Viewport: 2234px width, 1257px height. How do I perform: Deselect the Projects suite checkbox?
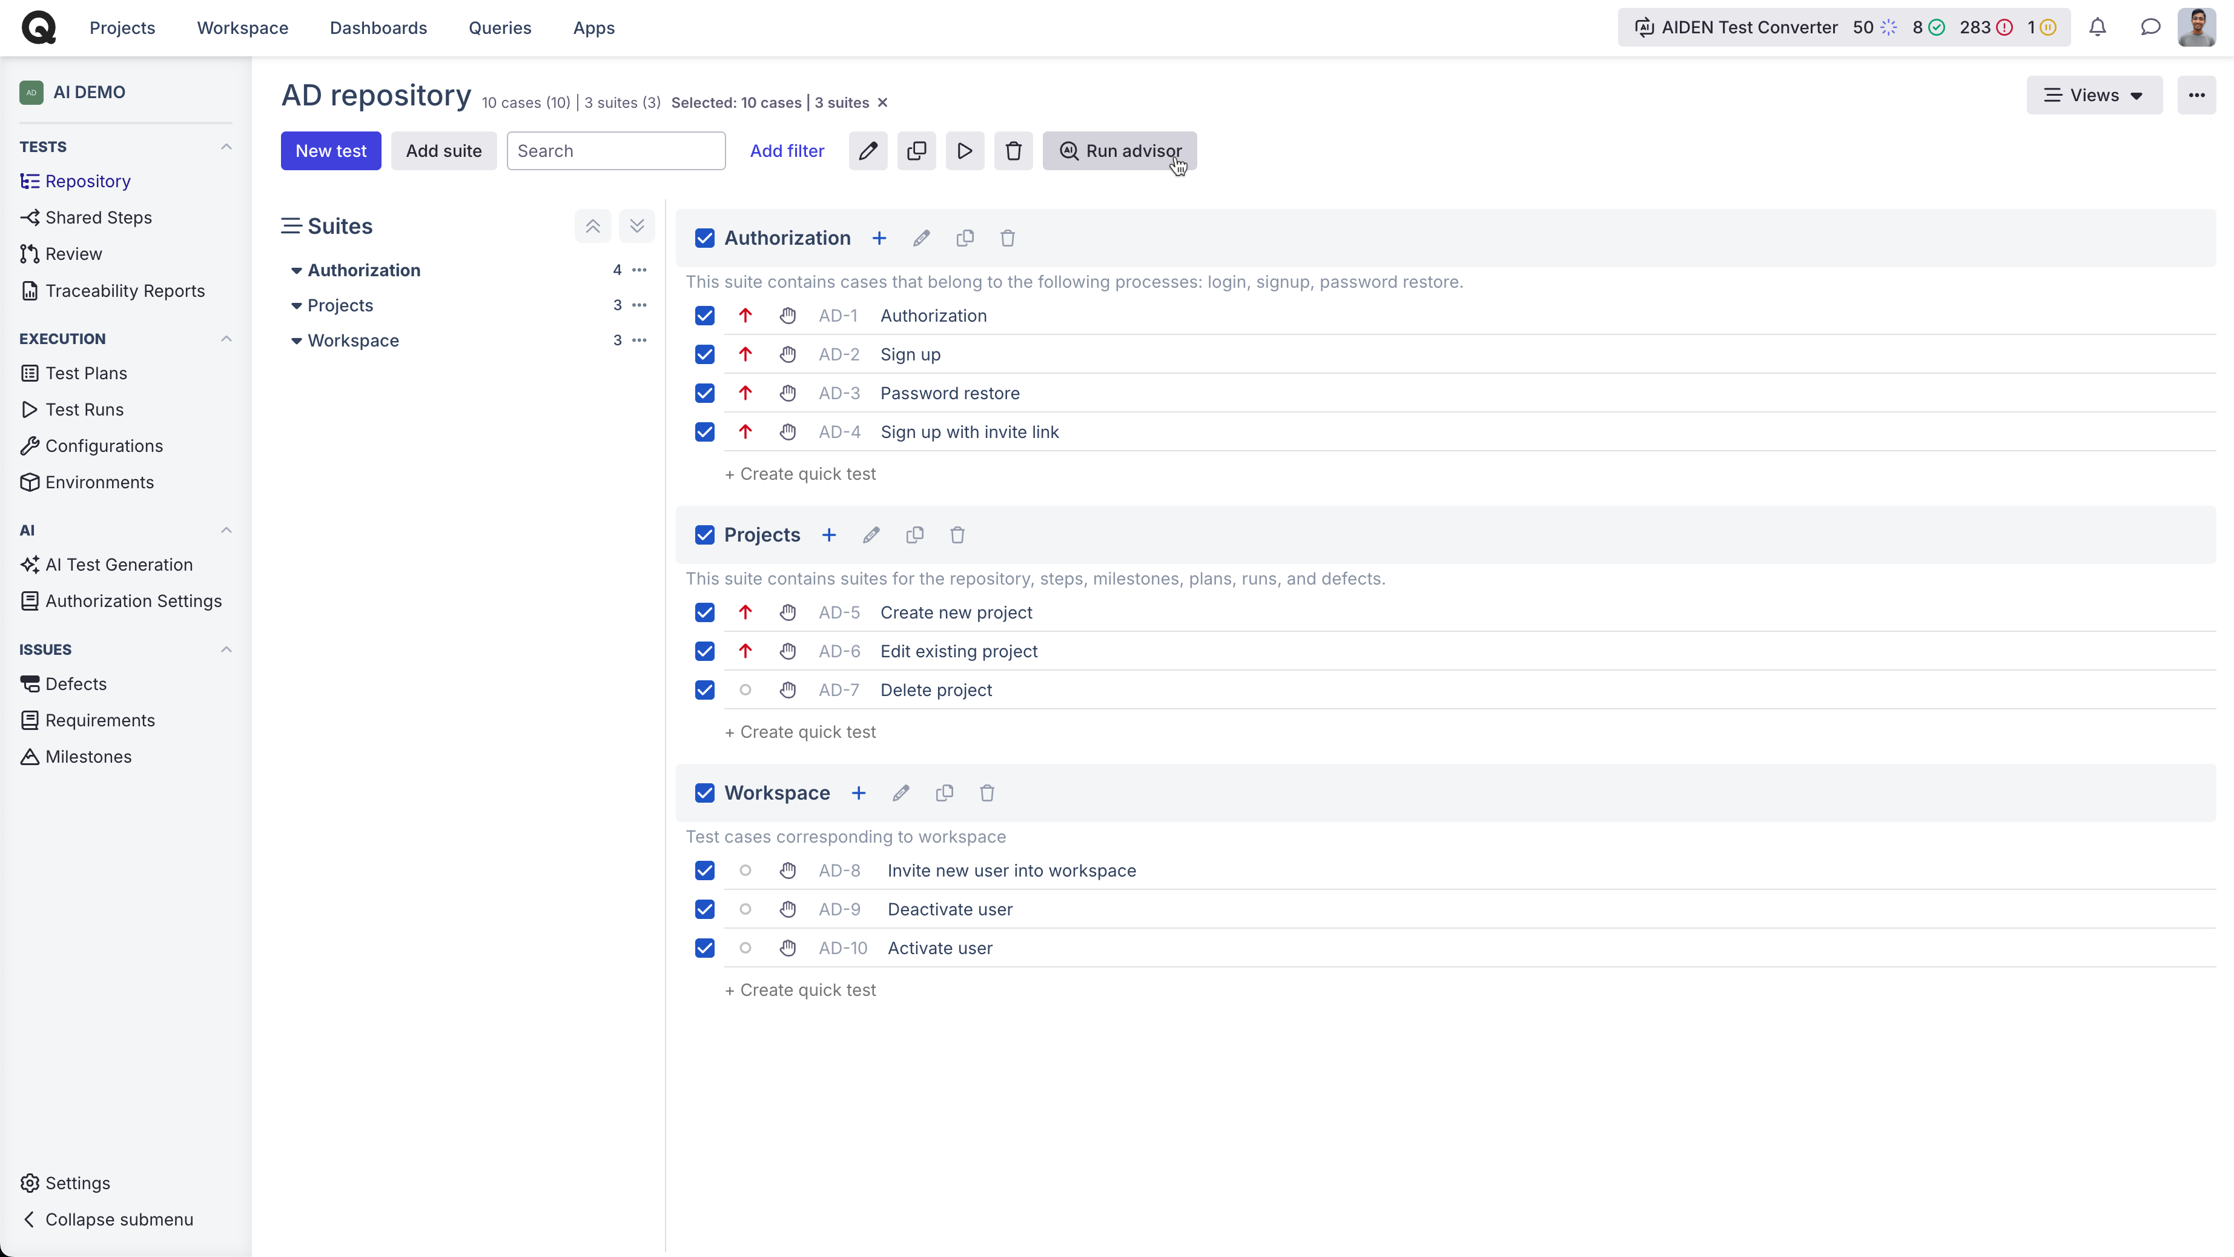click(x=704, y=536)
